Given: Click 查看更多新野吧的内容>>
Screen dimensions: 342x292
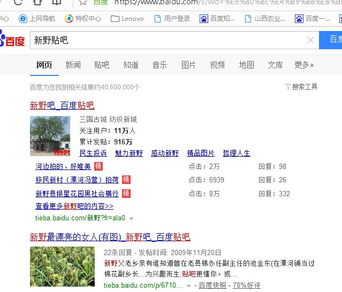Looking at the screenshot, I should (74, 206).
